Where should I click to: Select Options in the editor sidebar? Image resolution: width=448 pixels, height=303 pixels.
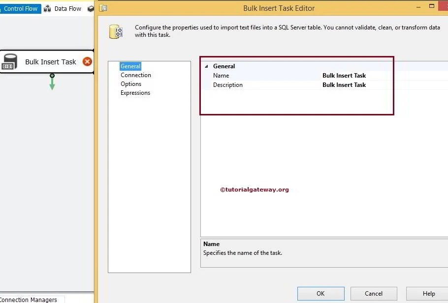(131, 83)
